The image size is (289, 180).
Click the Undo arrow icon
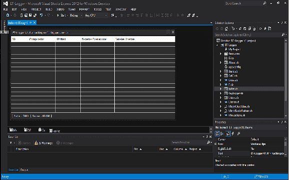[41, 15]
